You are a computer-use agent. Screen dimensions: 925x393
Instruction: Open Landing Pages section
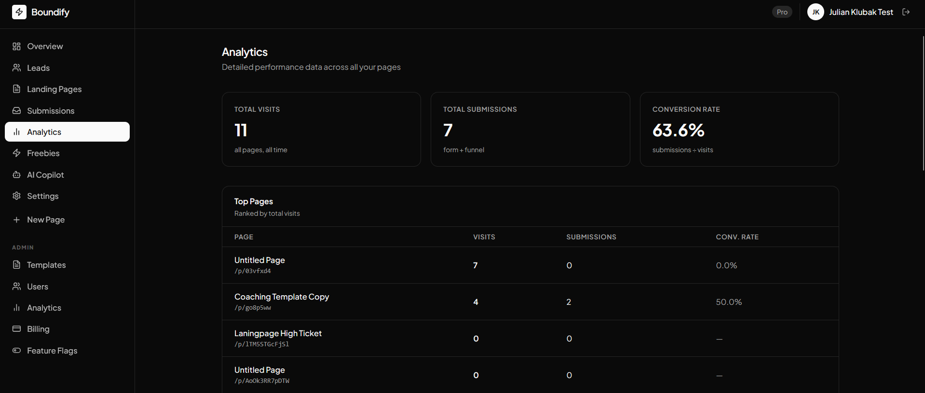[x=67, y=89]
